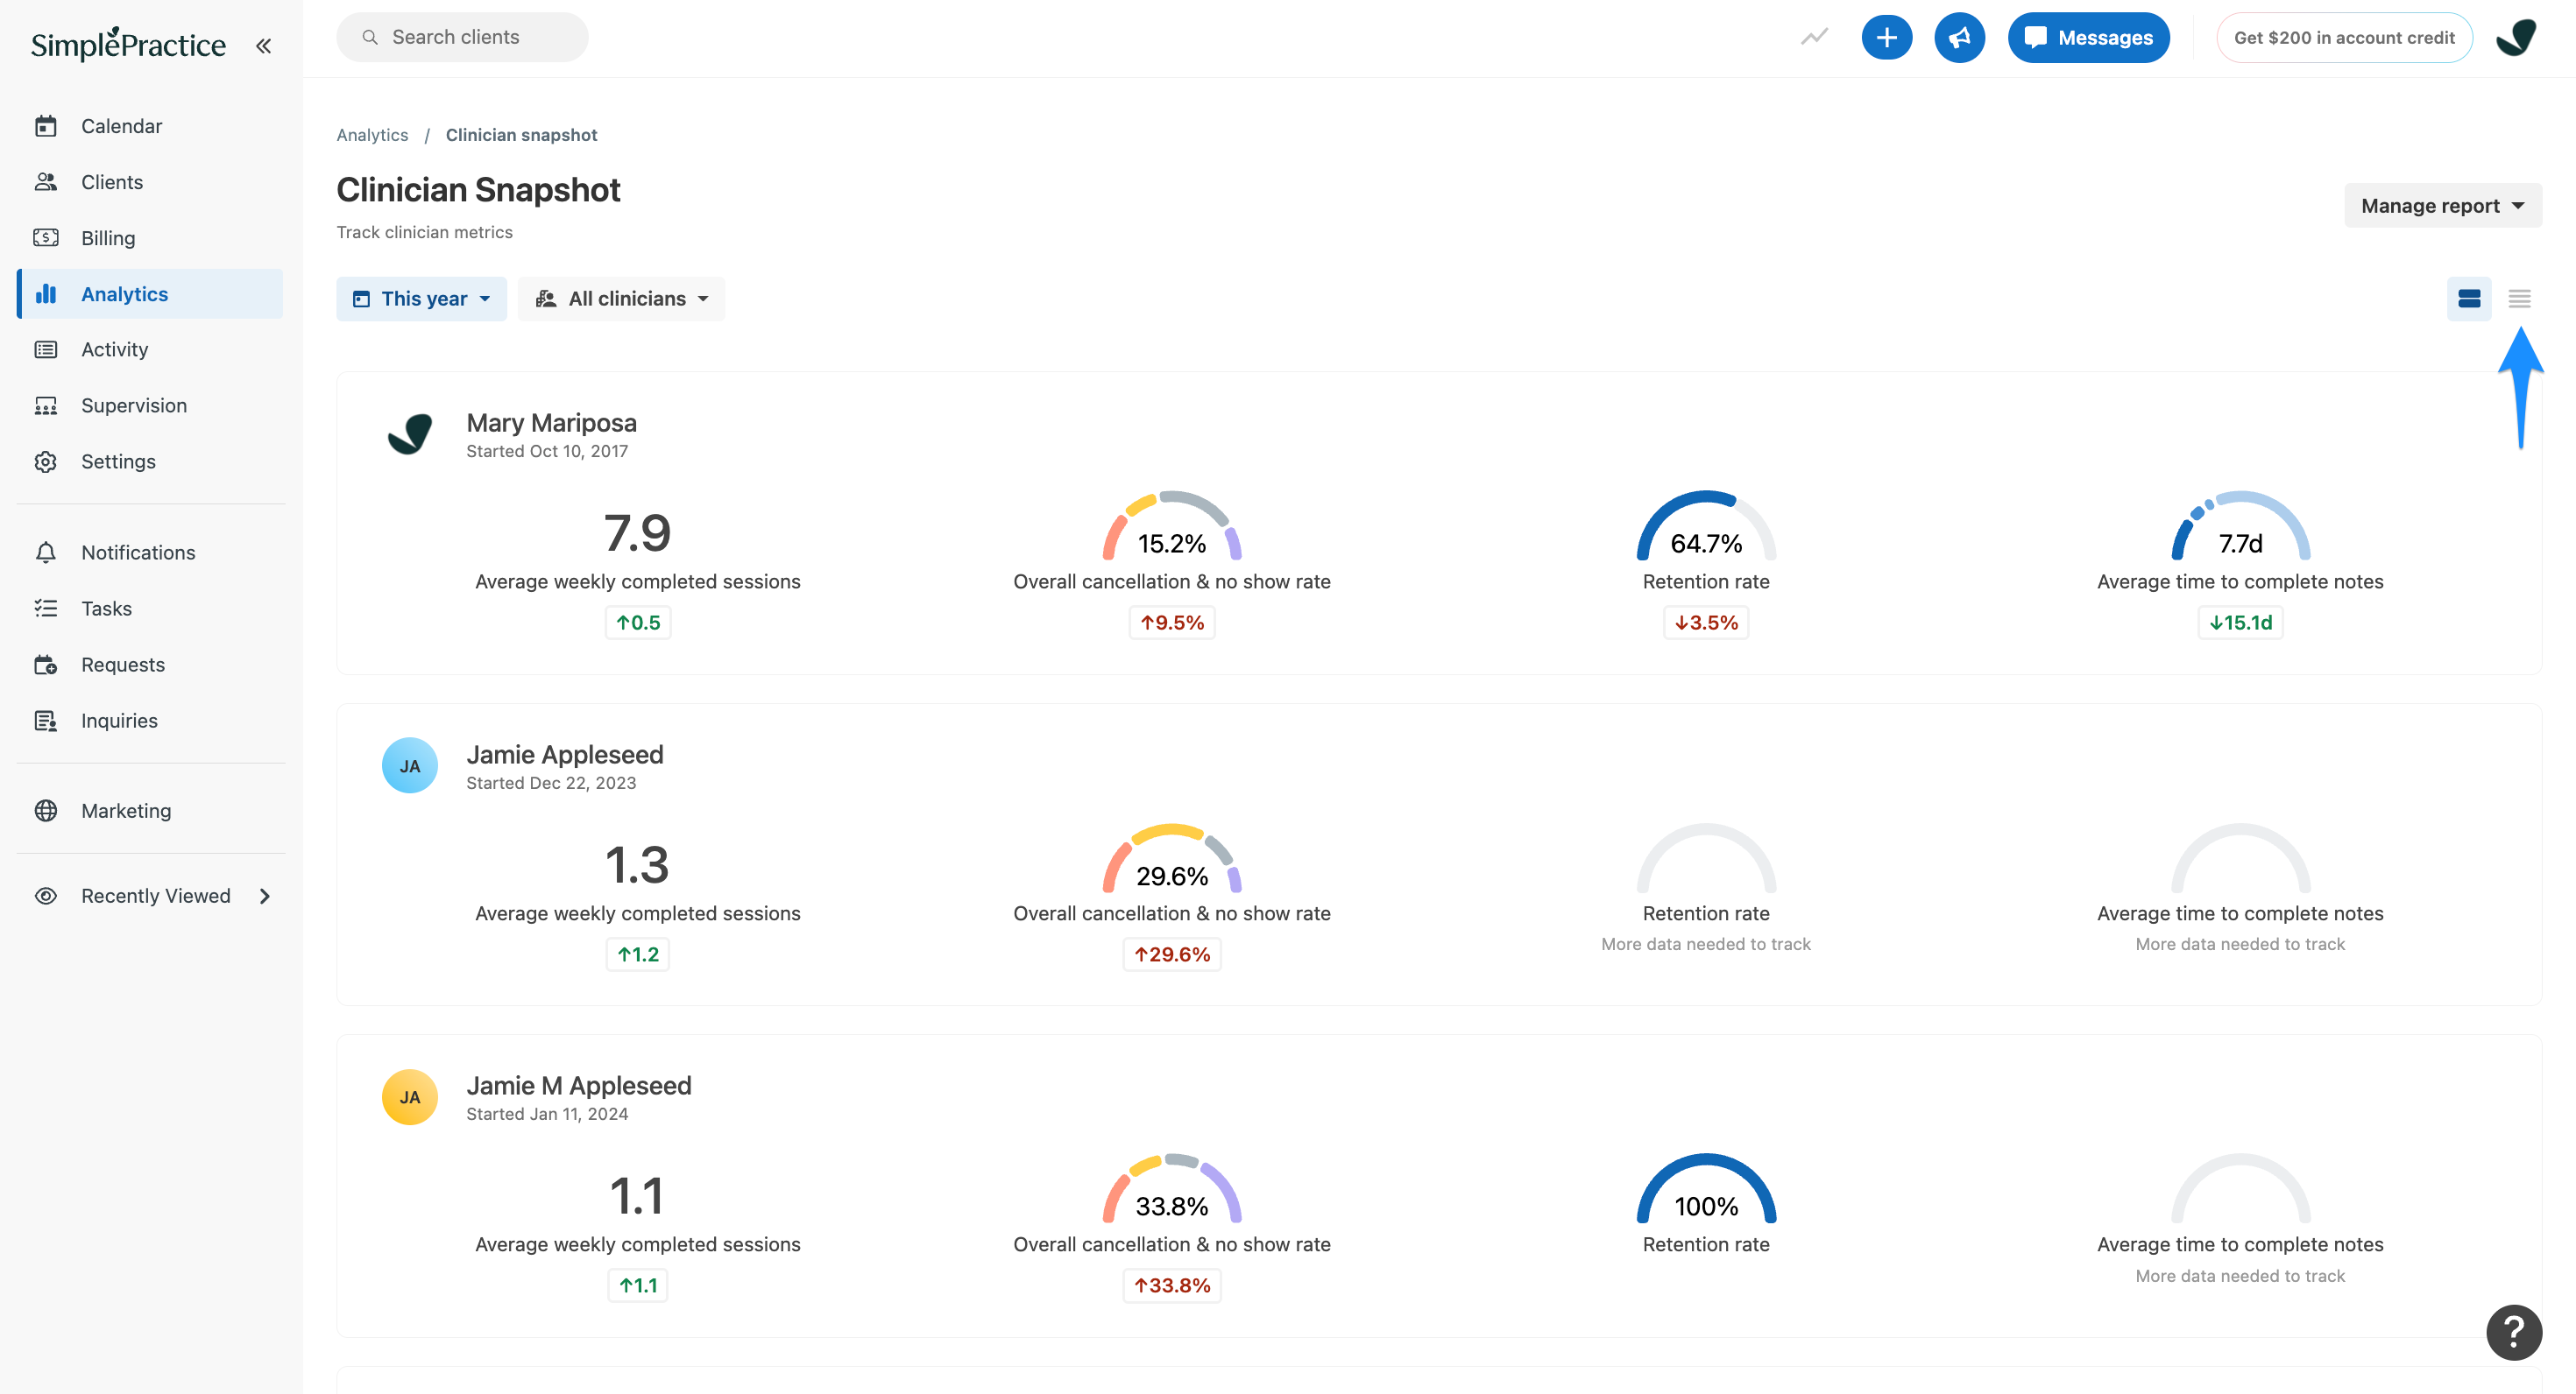Click Jamie M Appleseed's 100% retention gauge
This screenshot has height=1394, width=2576.
tap(1706, 1187)
